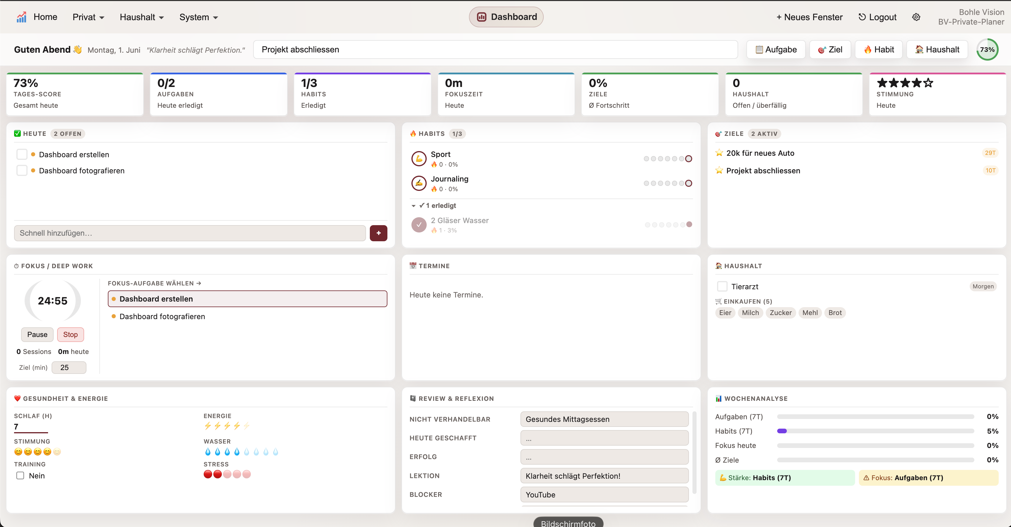Click the 73% progress ring

pos(987,49)
